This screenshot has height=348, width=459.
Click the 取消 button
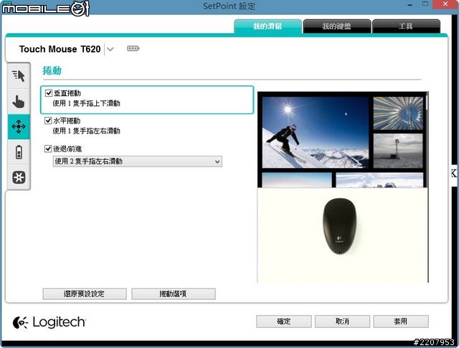[342, 321]
